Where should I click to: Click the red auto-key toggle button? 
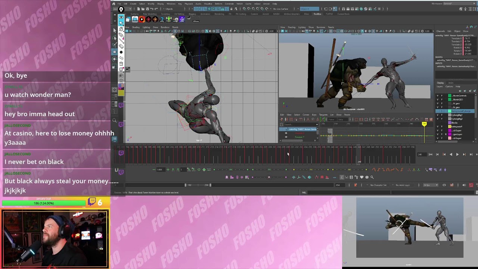pos(471,185)
